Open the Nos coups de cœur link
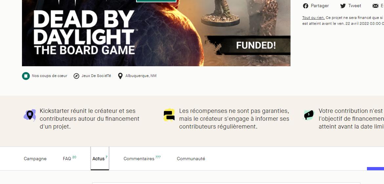Image resolution: width=384 pixels, height=184 pixels. tap(50, 76)
